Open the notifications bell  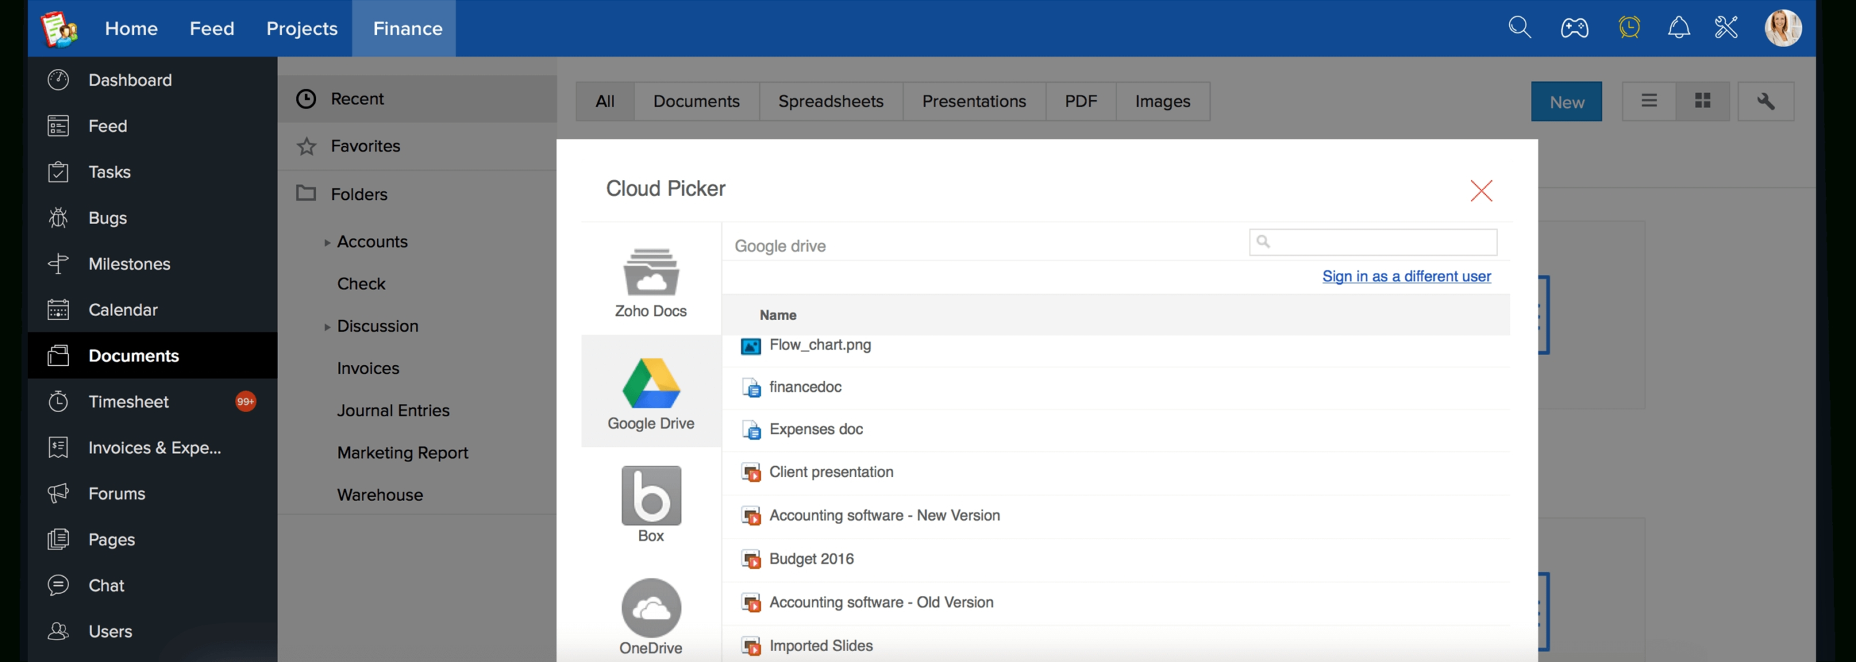coord(1679,27)
